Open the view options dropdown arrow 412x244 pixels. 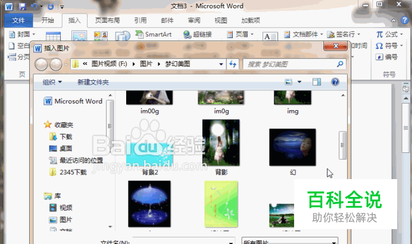click(299, 82)
